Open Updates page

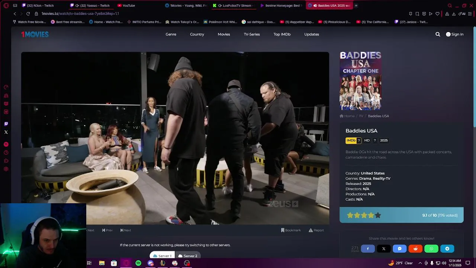coord(312,34)
